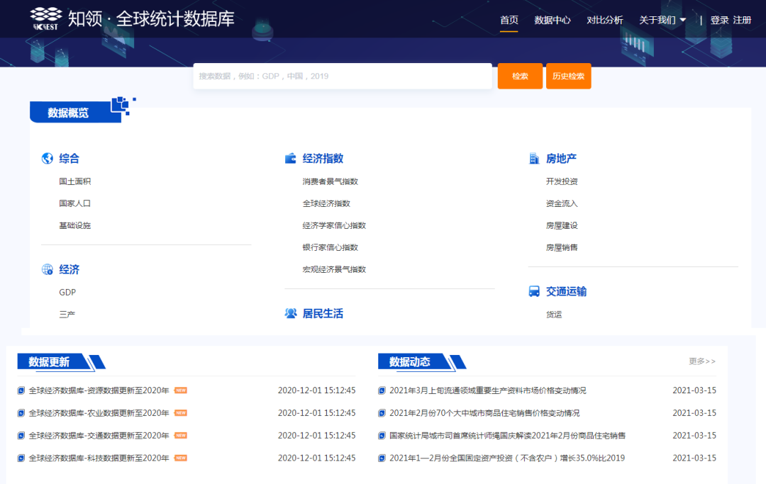Click the bus icon beside 交通运输
Screen dimensions: 766x484
point(534,291)
